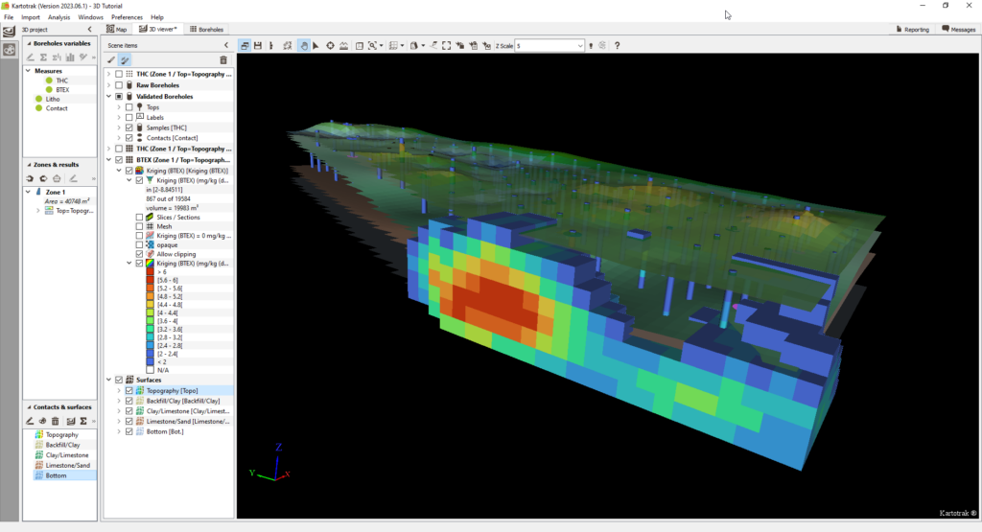Click the blue '< 2' legend color swatch

pyautogui.click(x=150, y=361)
